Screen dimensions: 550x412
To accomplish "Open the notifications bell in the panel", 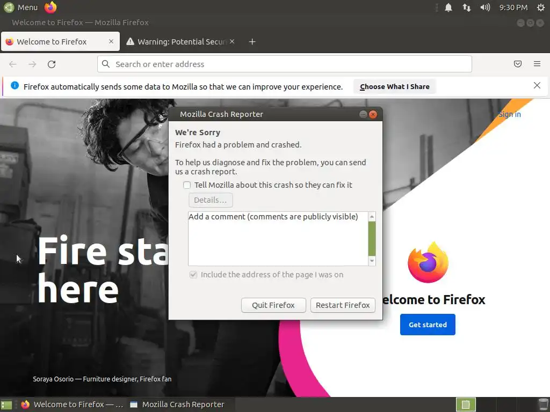I will click(448, 8).
